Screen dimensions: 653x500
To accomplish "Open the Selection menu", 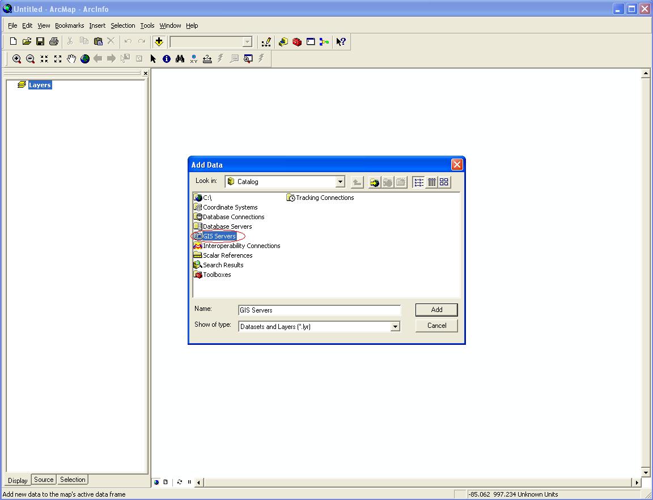I will click(x=123, y=25).
